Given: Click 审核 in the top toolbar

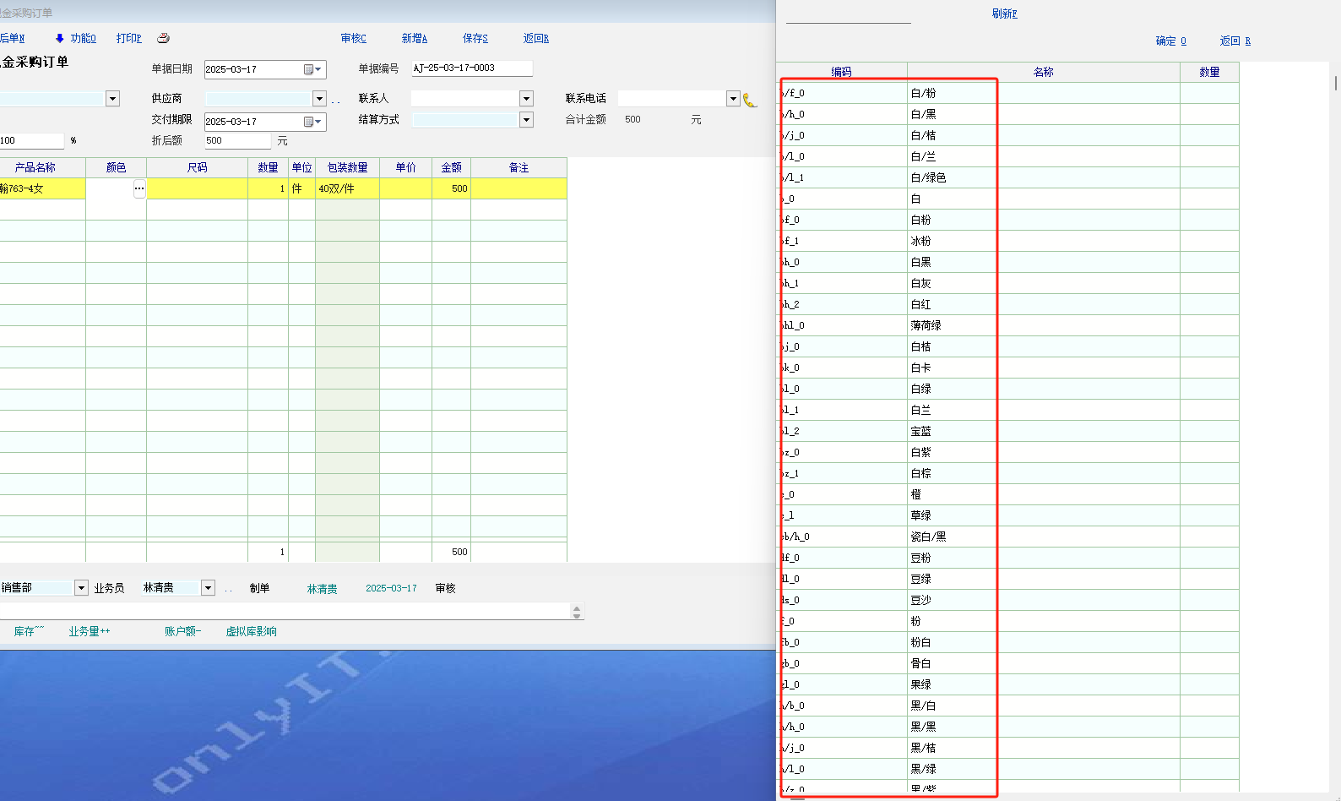Looking at the screenshot, I should (353, 38).
